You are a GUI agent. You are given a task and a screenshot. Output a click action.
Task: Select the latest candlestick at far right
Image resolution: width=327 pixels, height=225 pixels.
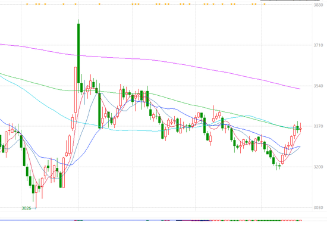tap(300, 129)
